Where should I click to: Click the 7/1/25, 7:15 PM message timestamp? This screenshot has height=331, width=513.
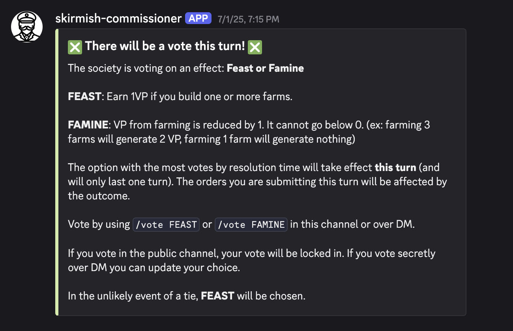(248, 19)
